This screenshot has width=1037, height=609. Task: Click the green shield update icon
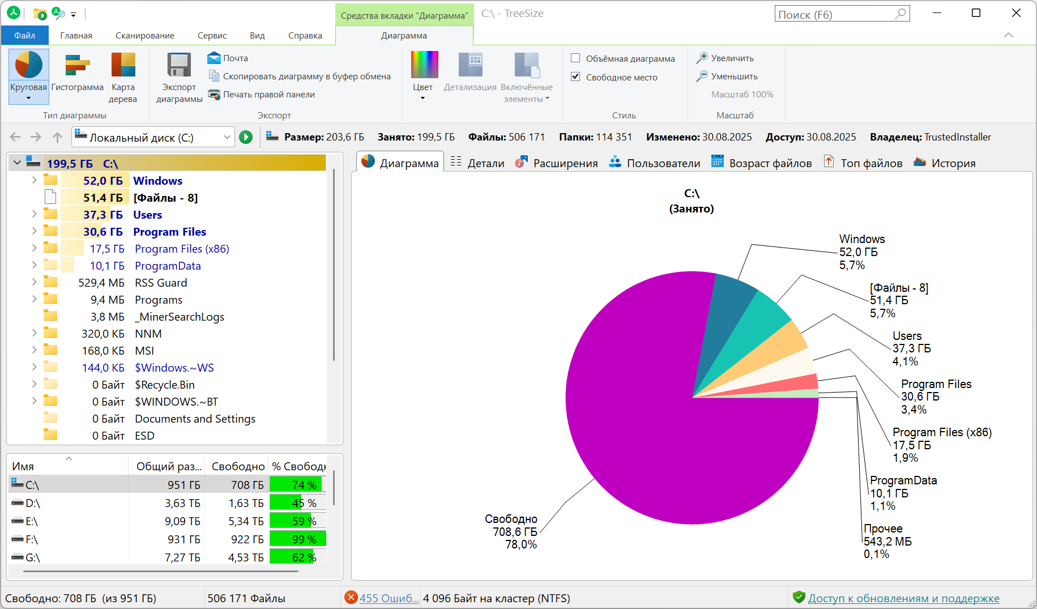799,597
